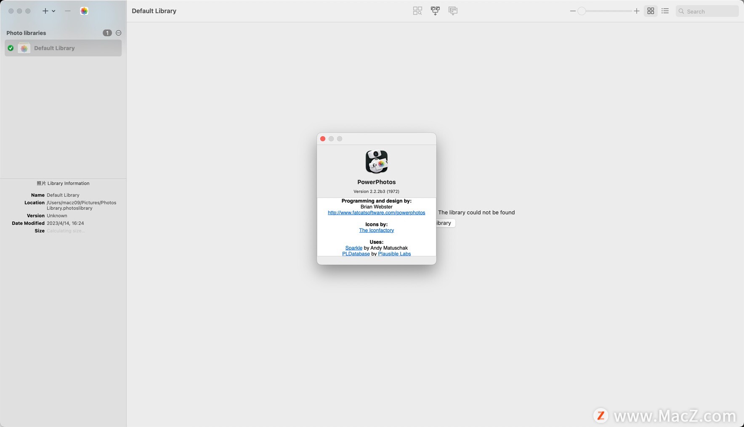Click the Default Library window title

click(154, 11)
